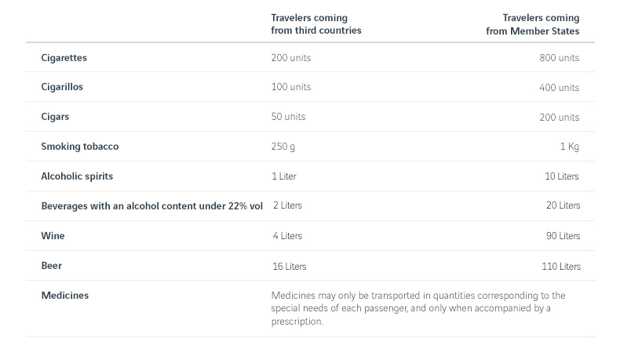Click the 16 Liters beer value
This screenshot has height=349, width=620.
coord(289,267)
